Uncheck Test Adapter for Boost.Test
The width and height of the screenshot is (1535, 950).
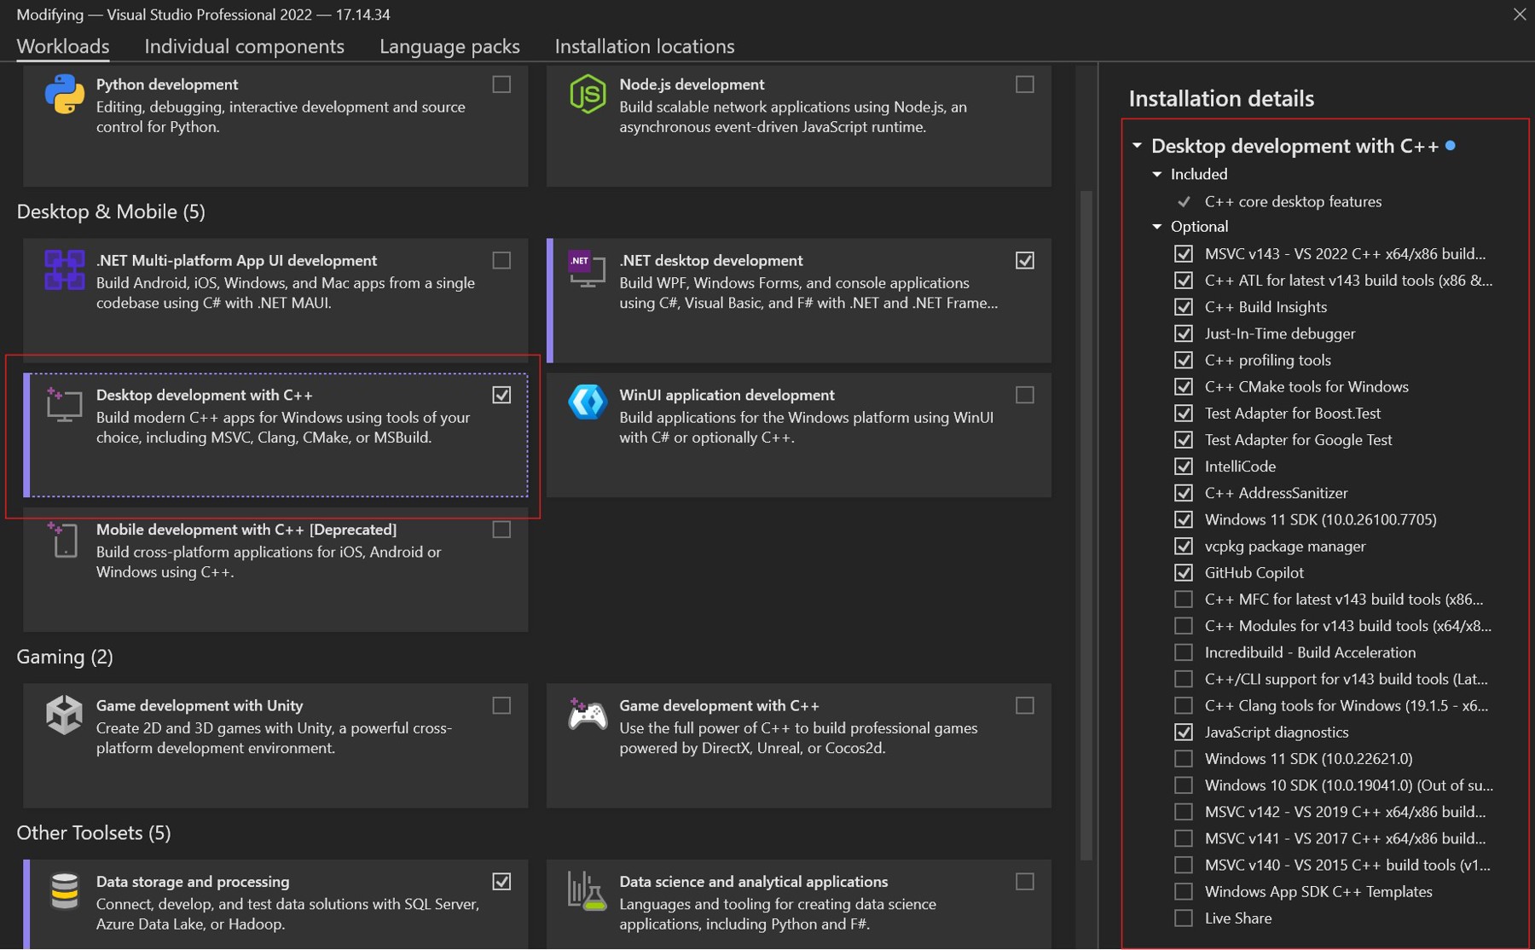tap(1184, 413)
